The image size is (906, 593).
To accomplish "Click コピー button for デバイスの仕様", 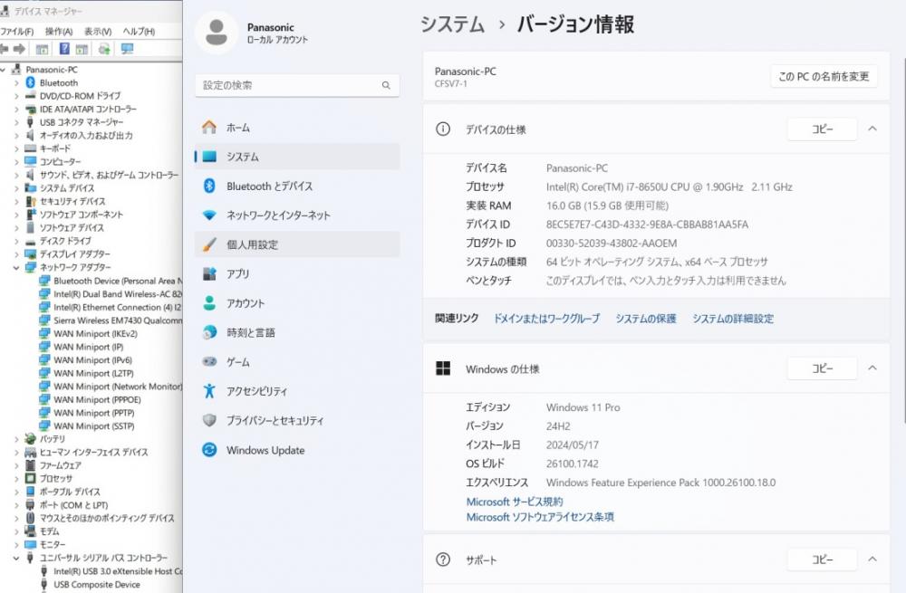I will click(823, 129).
